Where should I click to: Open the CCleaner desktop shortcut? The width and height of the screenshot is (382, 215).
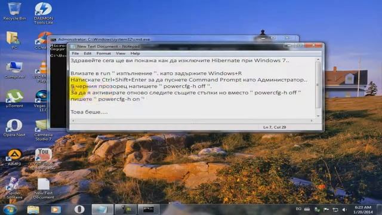coord(42,41)
